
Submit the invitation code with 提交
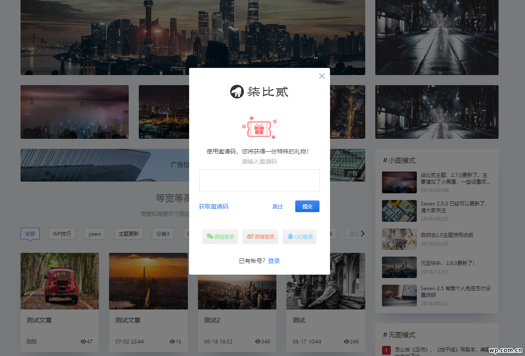pos(307,206)
